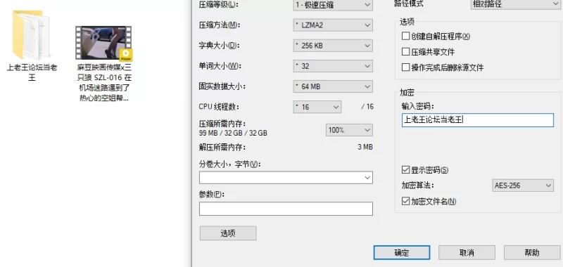Expand the 字典大小 256 KB dropdown
This screenshot has height=267, width=563.
(333, 46)
